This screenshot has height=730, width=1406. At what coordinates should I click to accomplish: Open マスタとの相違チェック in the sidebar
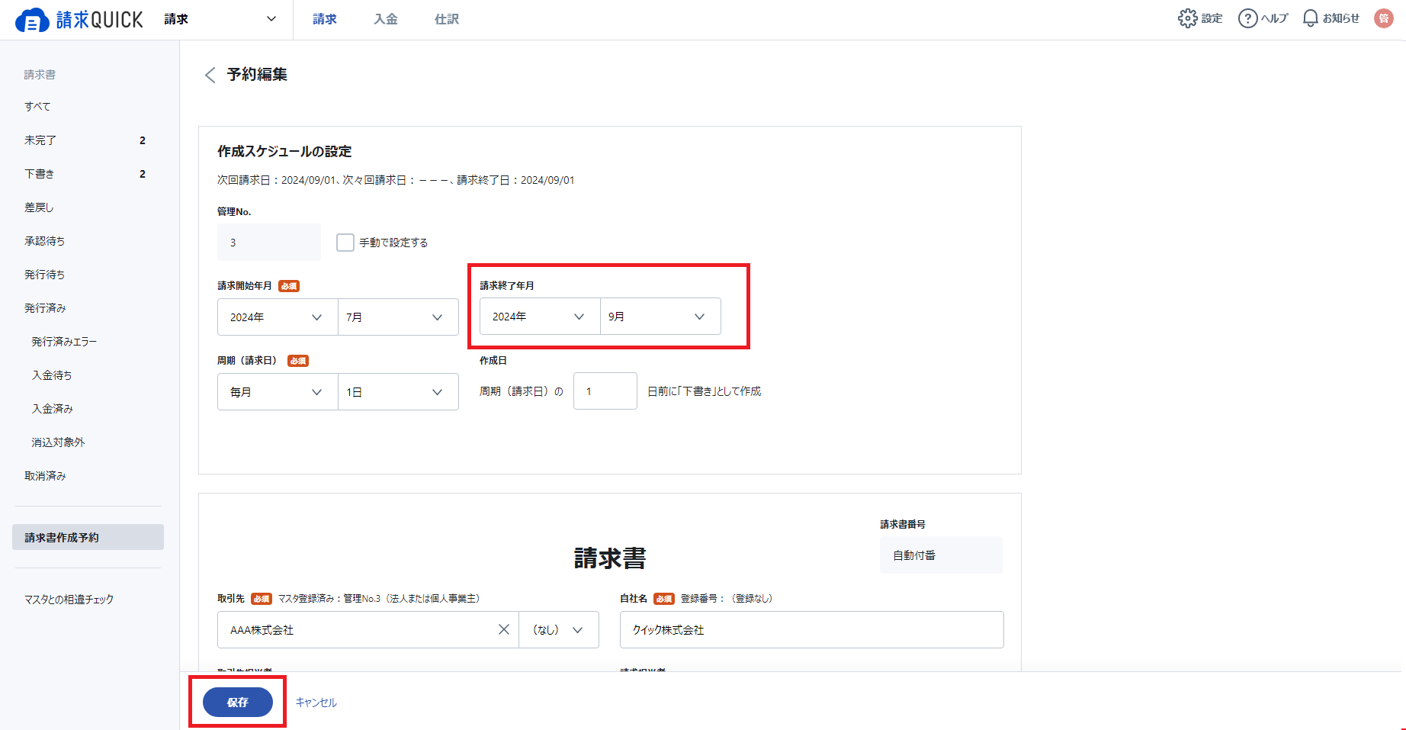coord(69,600)
